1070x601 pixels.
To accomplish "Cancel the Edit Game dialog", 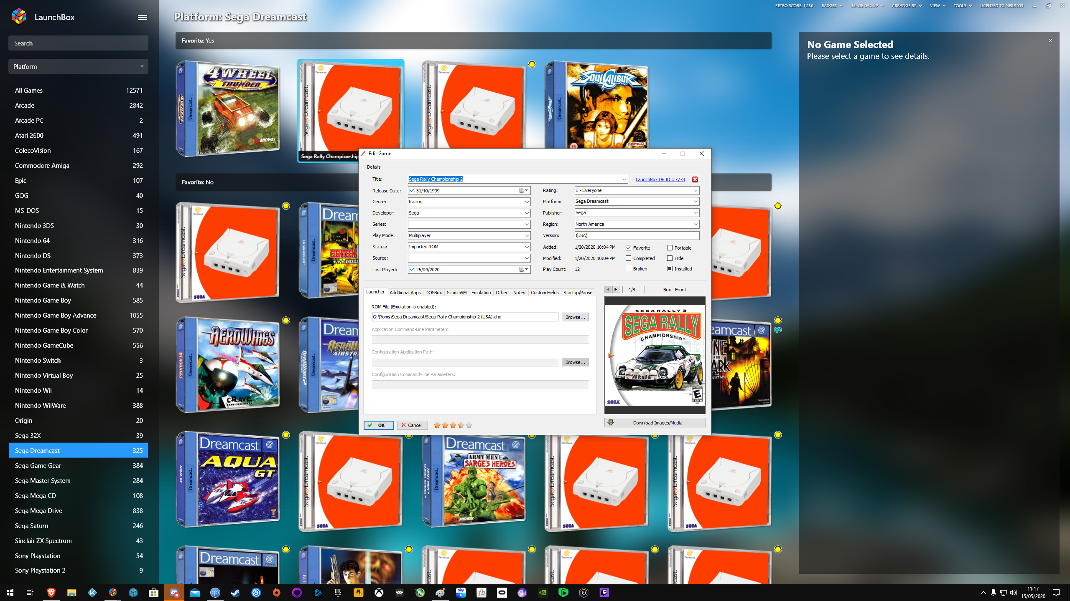I will 412,425.
